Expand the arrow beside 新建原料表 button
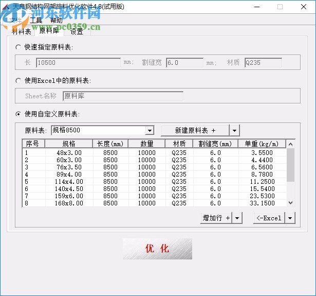This screenshot has width=316, height=296. [234, 130]
